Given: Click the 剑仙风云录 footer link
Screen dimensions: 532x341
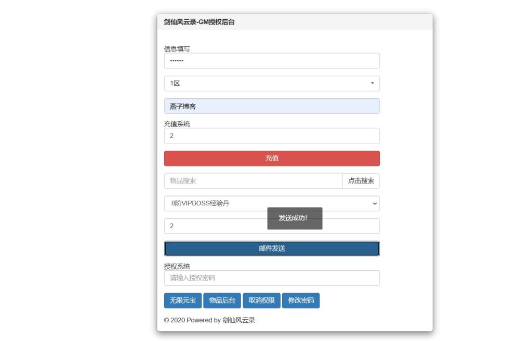Looking at the screenshot, I should pos(241,320).
